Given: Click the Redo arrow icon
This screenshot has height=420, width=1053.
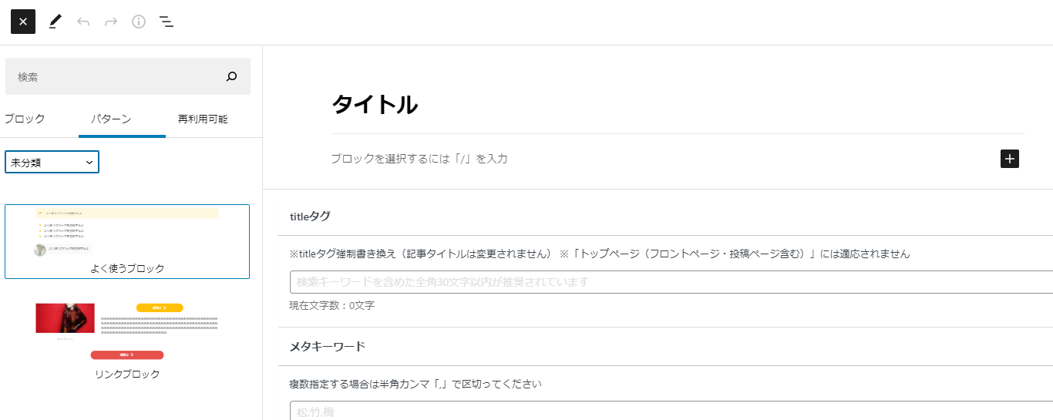Looking at the screenshot, I should pos(111,22).
